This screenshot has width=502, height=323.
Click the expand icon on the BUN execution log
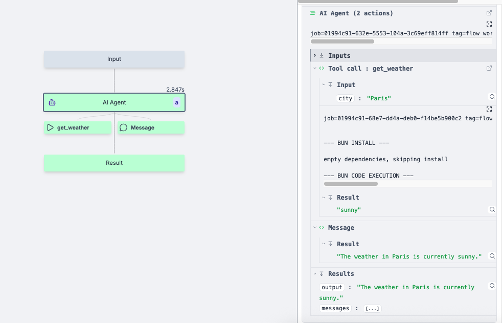pyautogui.click(x=489, y=109)
